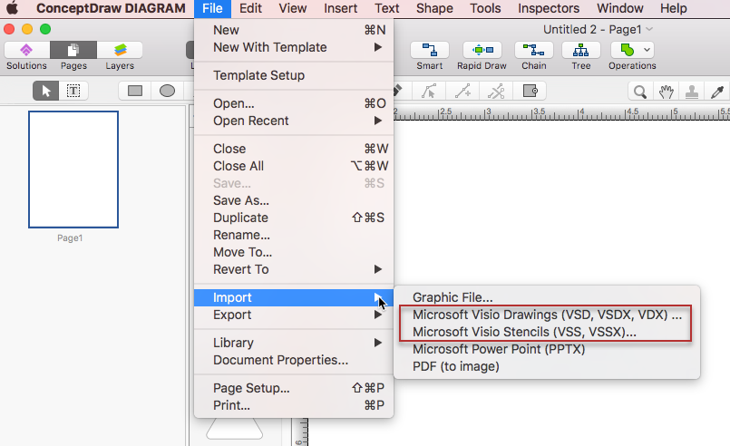Expand the Library submenu

[294, 343]
